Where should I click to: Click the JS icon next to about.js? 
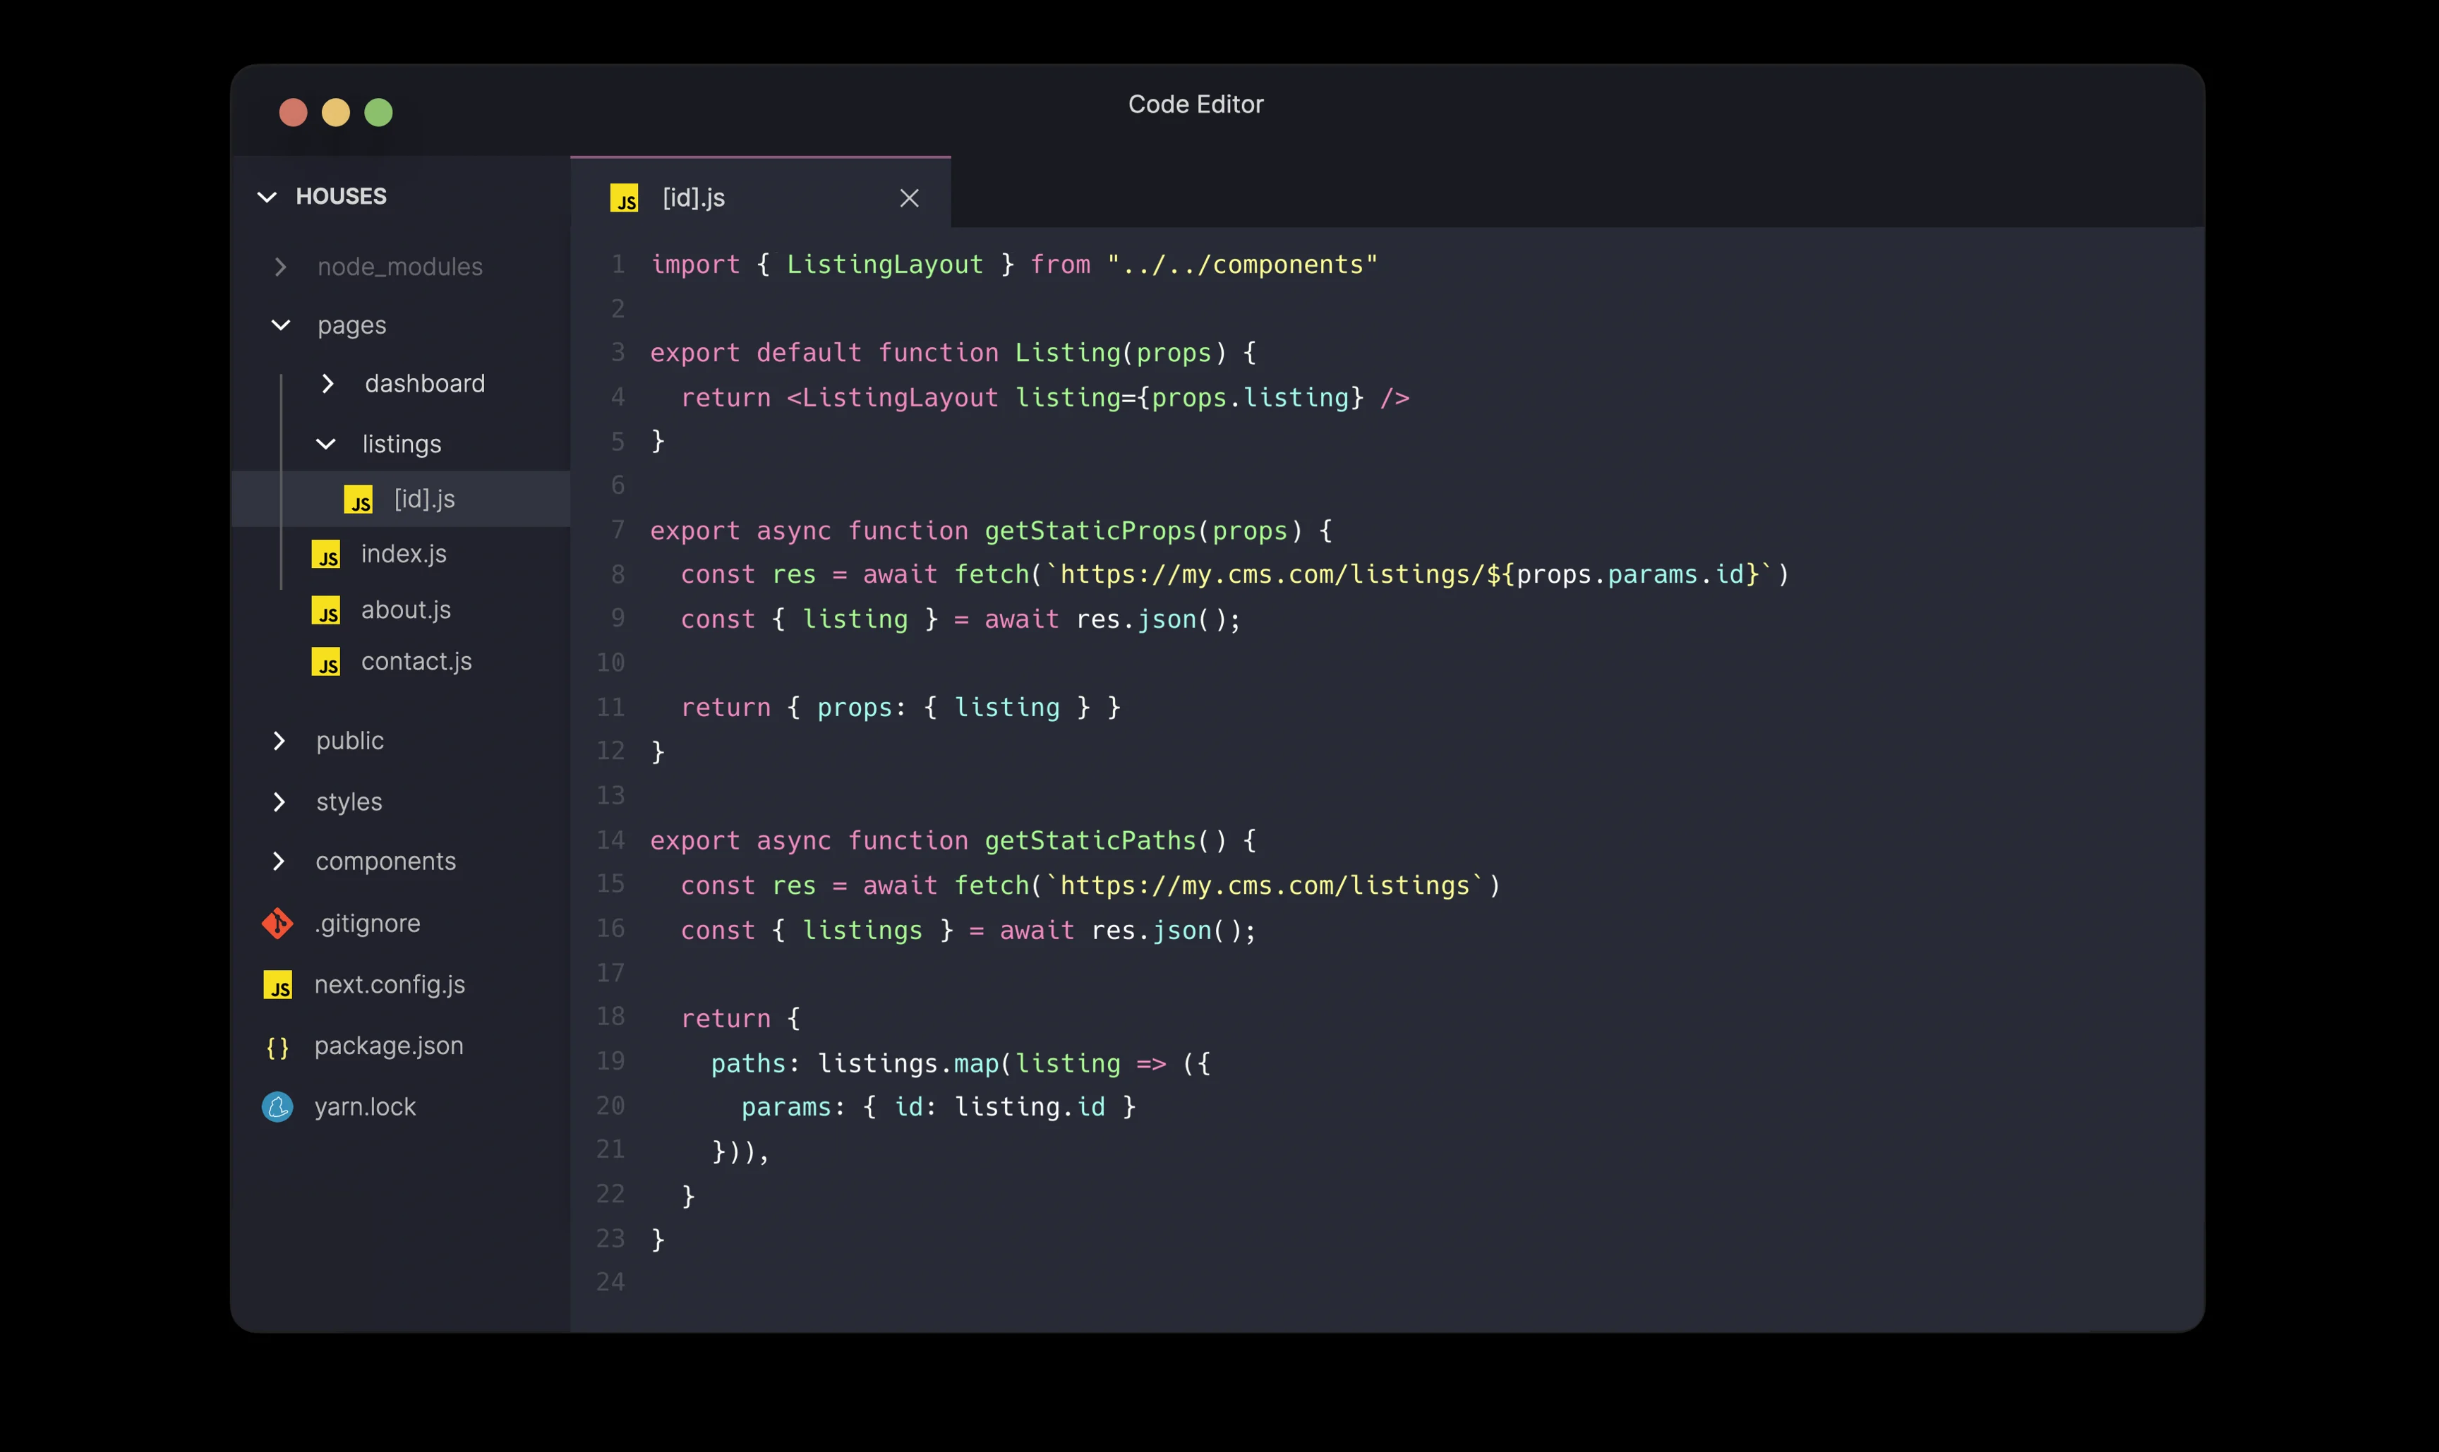point(326,610)
